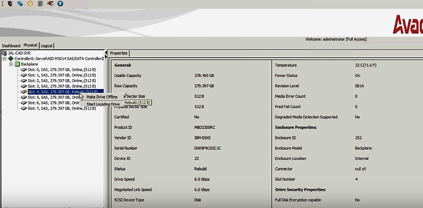Choose Start Locating Drive from the context menu

point(102,104)
